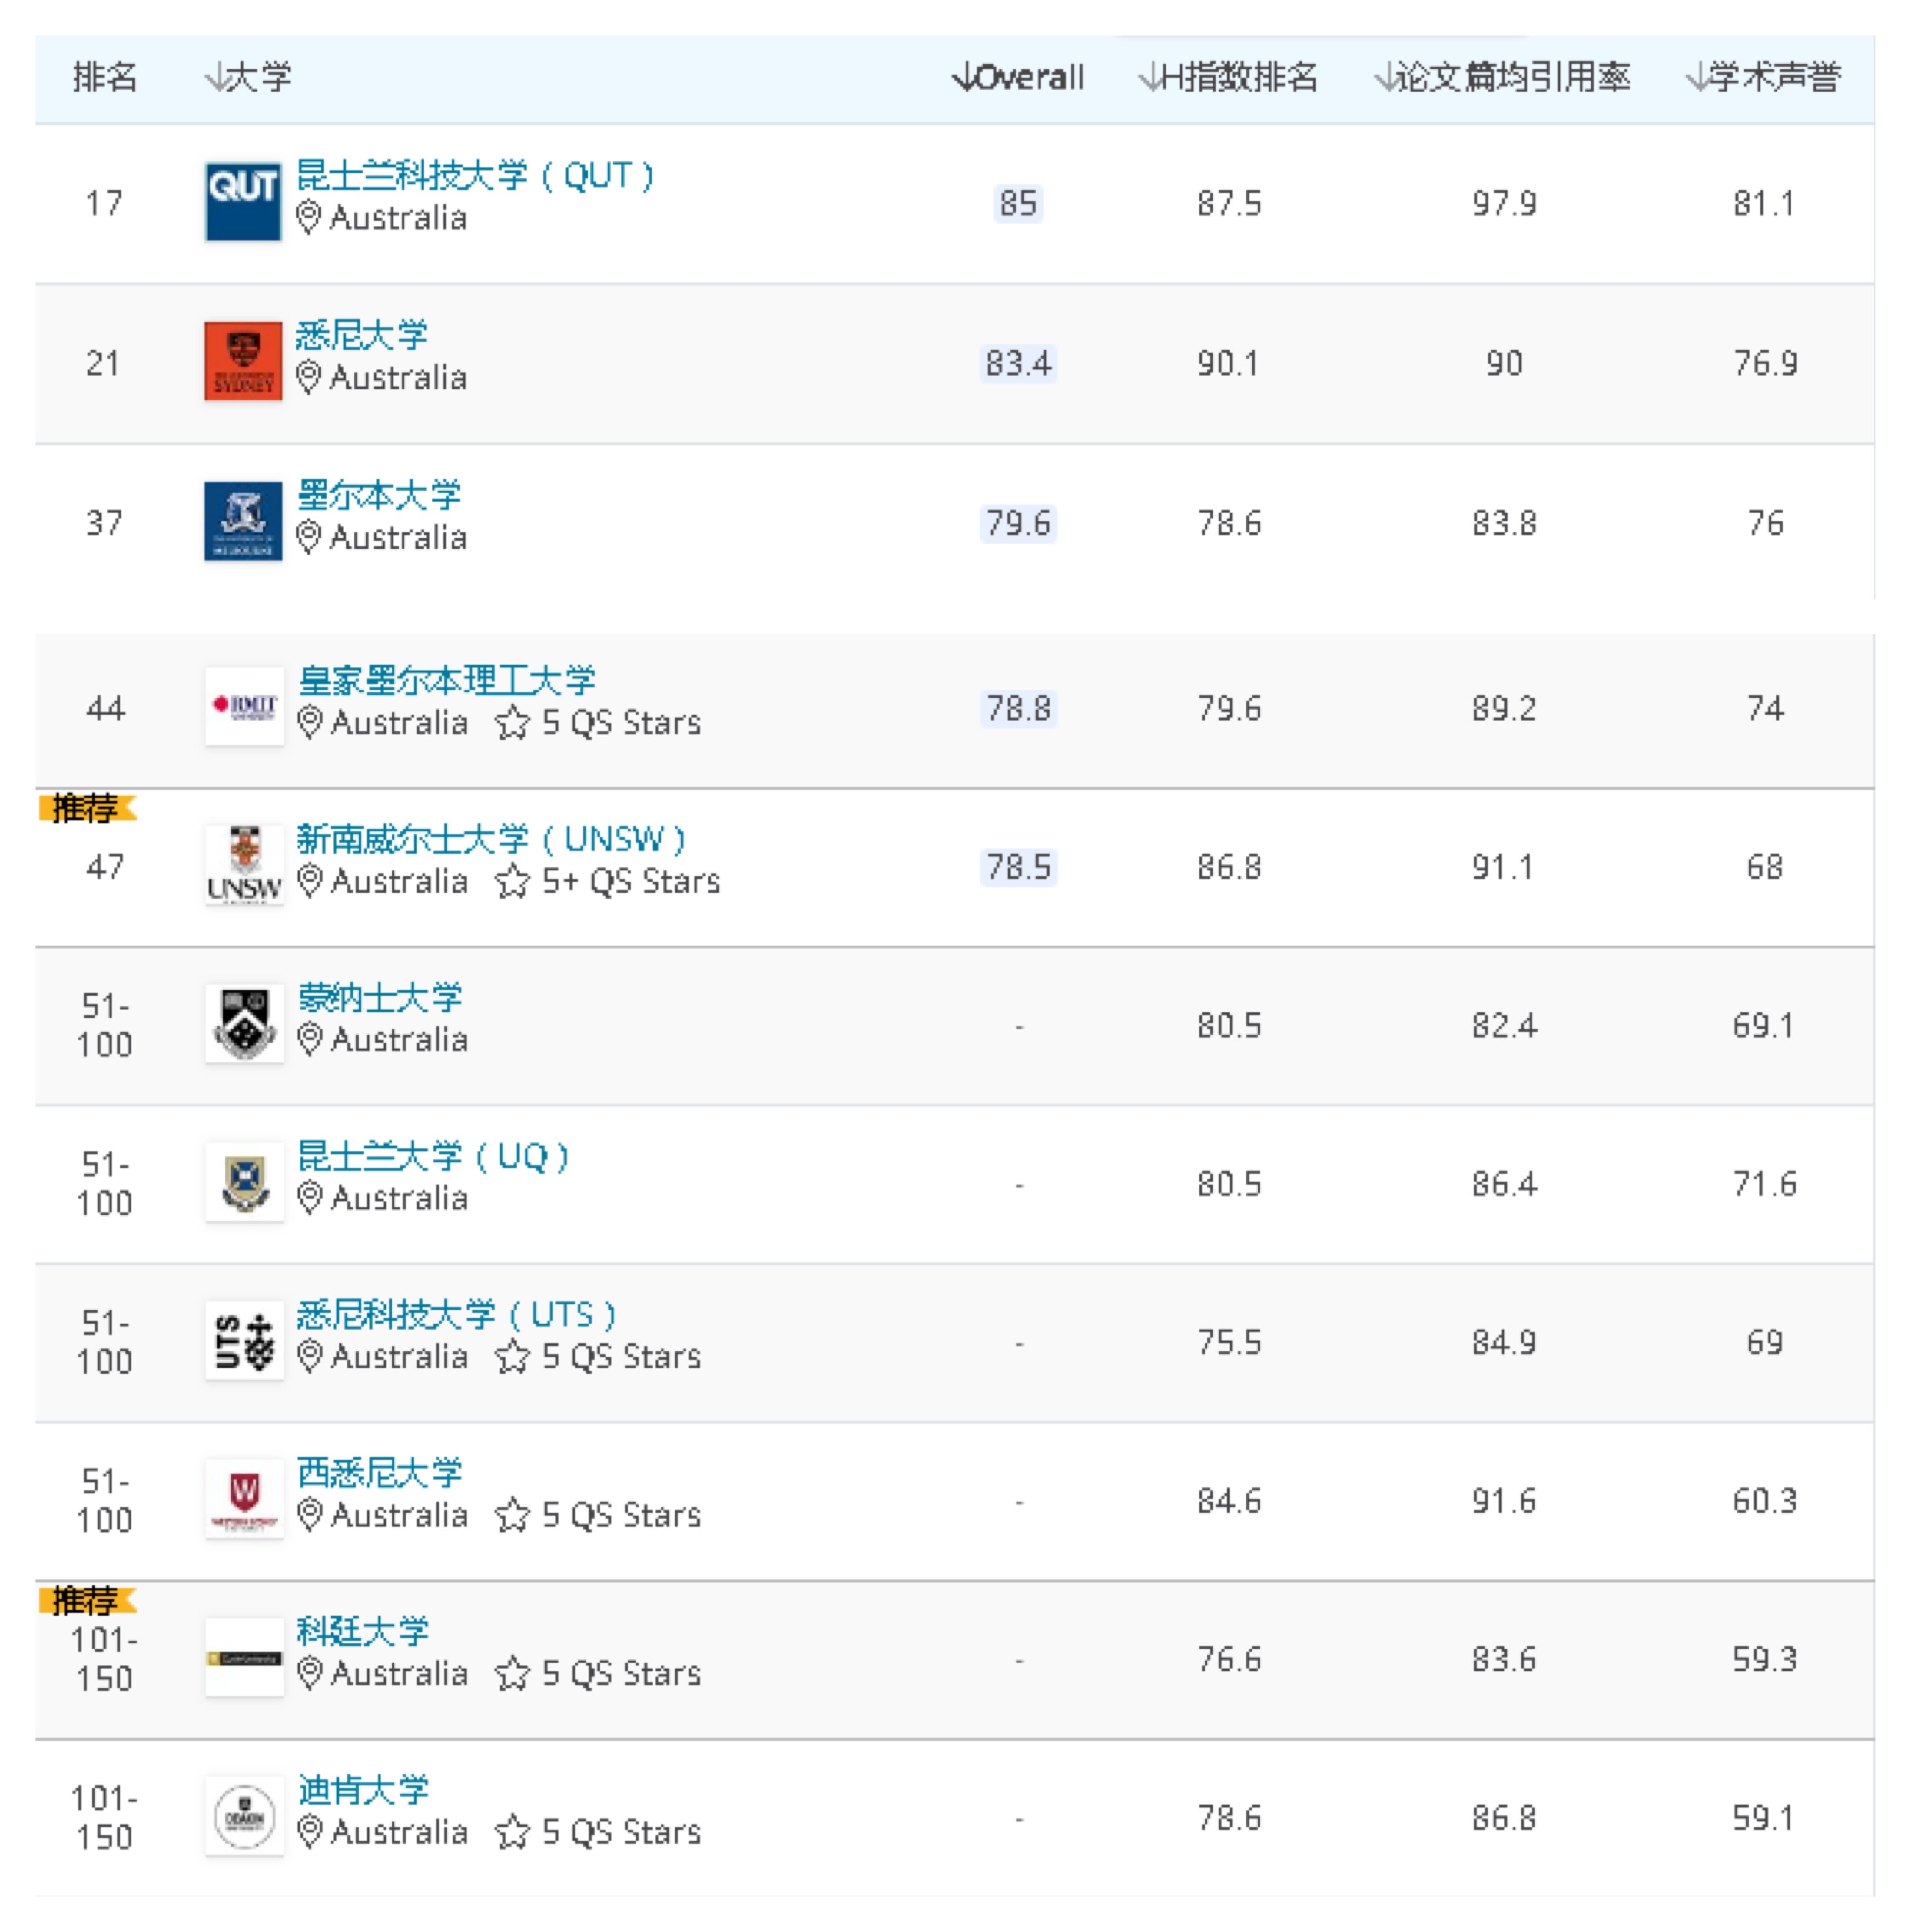Click the 推荐 badge beside 科廷大学

[x=86, y=1601]
